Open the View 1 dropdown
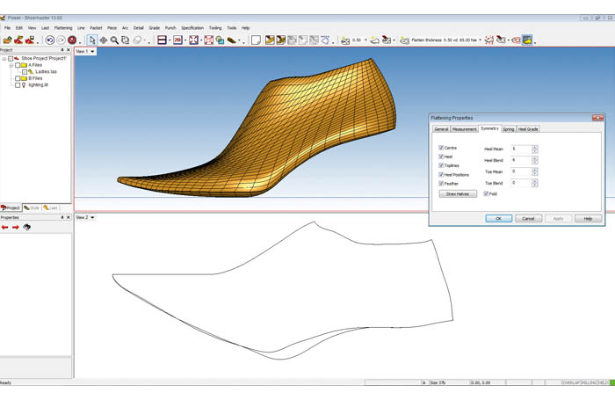 pyautogui.click(x=93, y=52)
